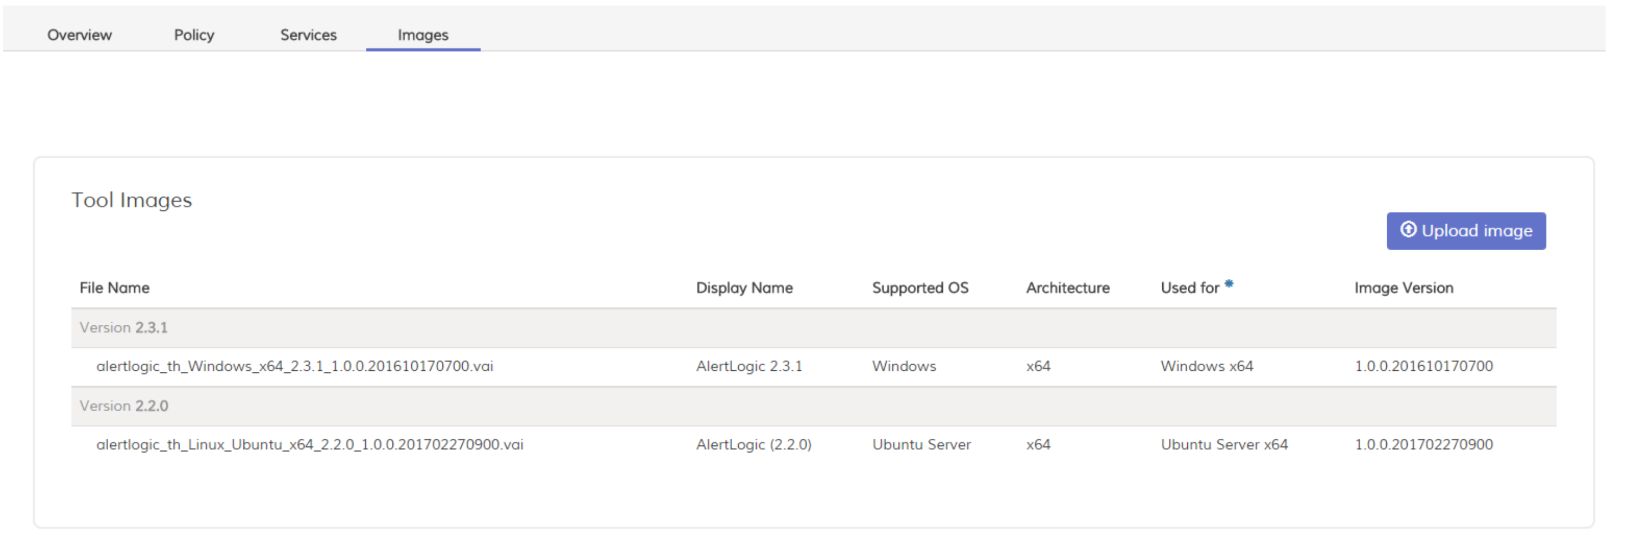Screen dimensions: 1635x539
Task: Click the File Name column header
Action: click(114, 288)
